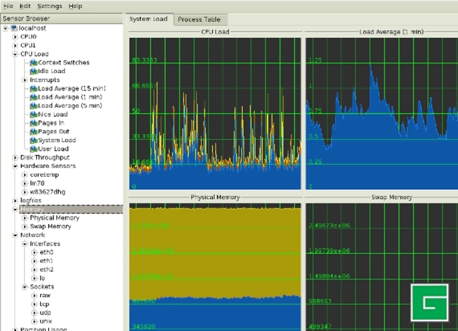Expand the eth0 network interface node
458x331 pixels.
coord(34,253)
